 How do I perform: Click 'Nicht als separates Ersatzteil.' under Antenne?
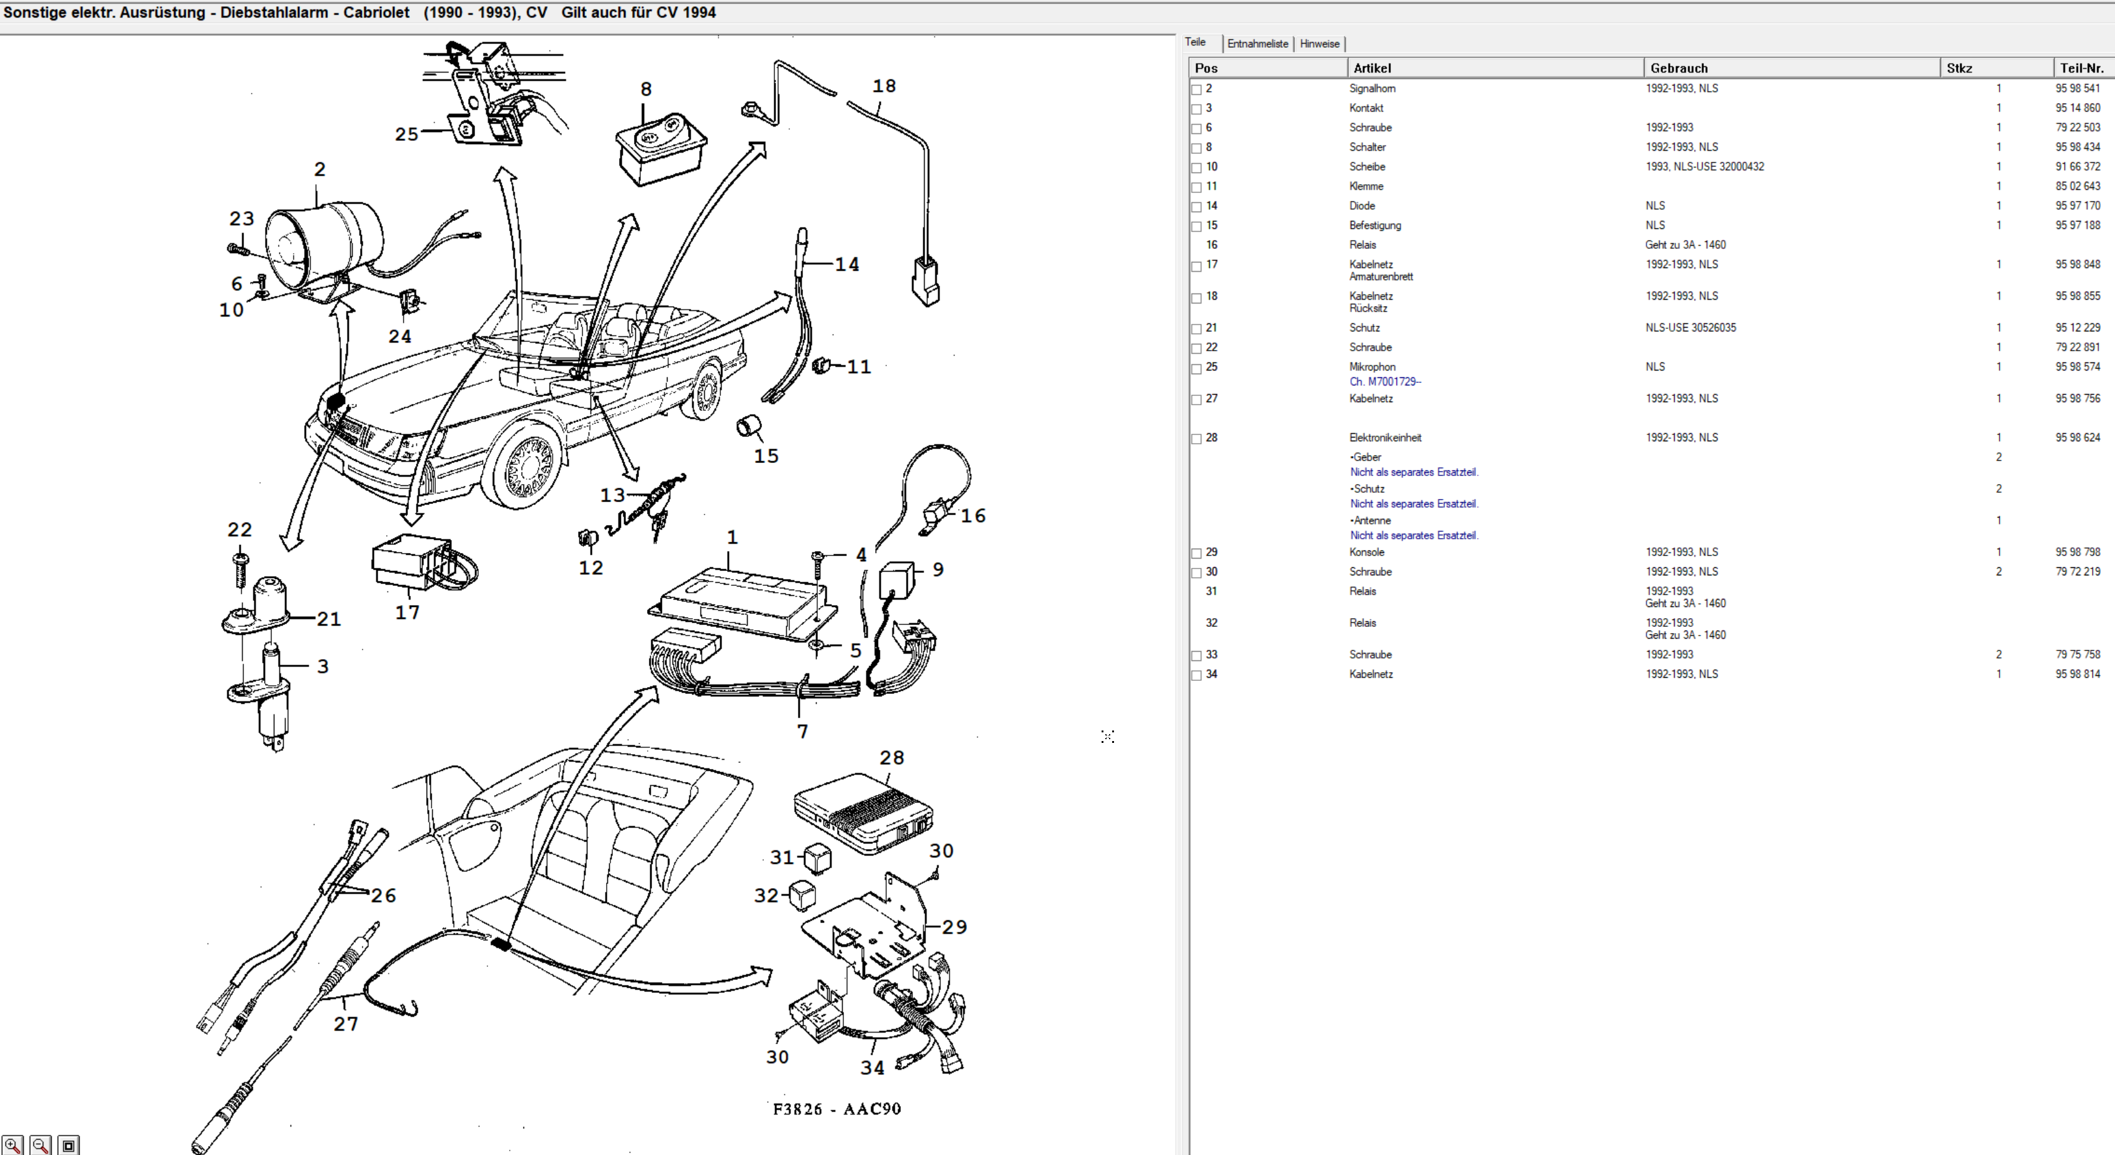(1413, 535)
